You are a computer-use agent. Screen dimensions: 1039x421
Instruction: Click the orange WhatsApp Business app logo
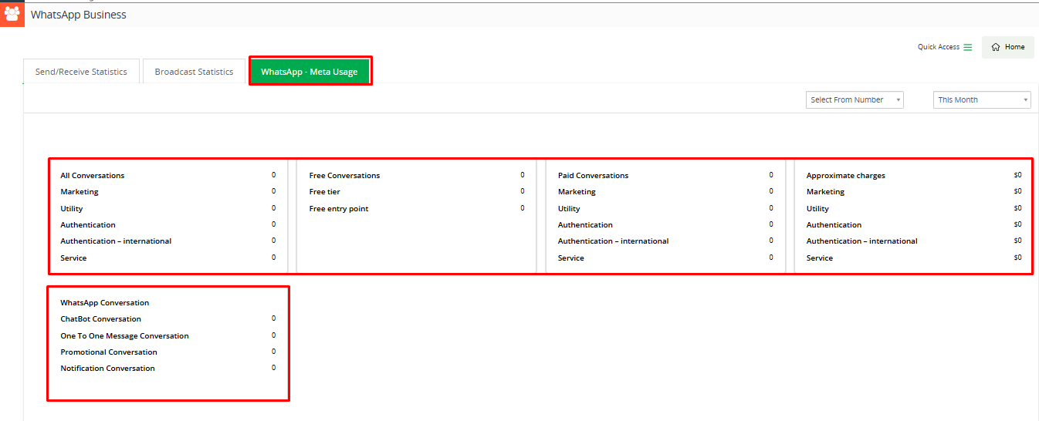(12, 14)
